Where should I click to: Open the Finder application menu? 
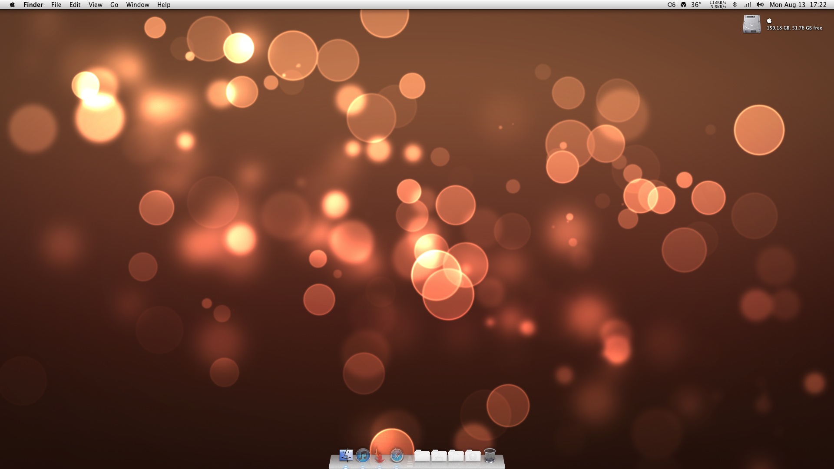(33, 5)
